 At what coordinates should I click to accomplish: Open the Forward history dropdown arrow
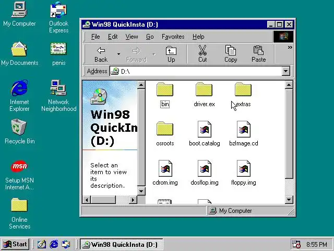click(x=154, y=54)
